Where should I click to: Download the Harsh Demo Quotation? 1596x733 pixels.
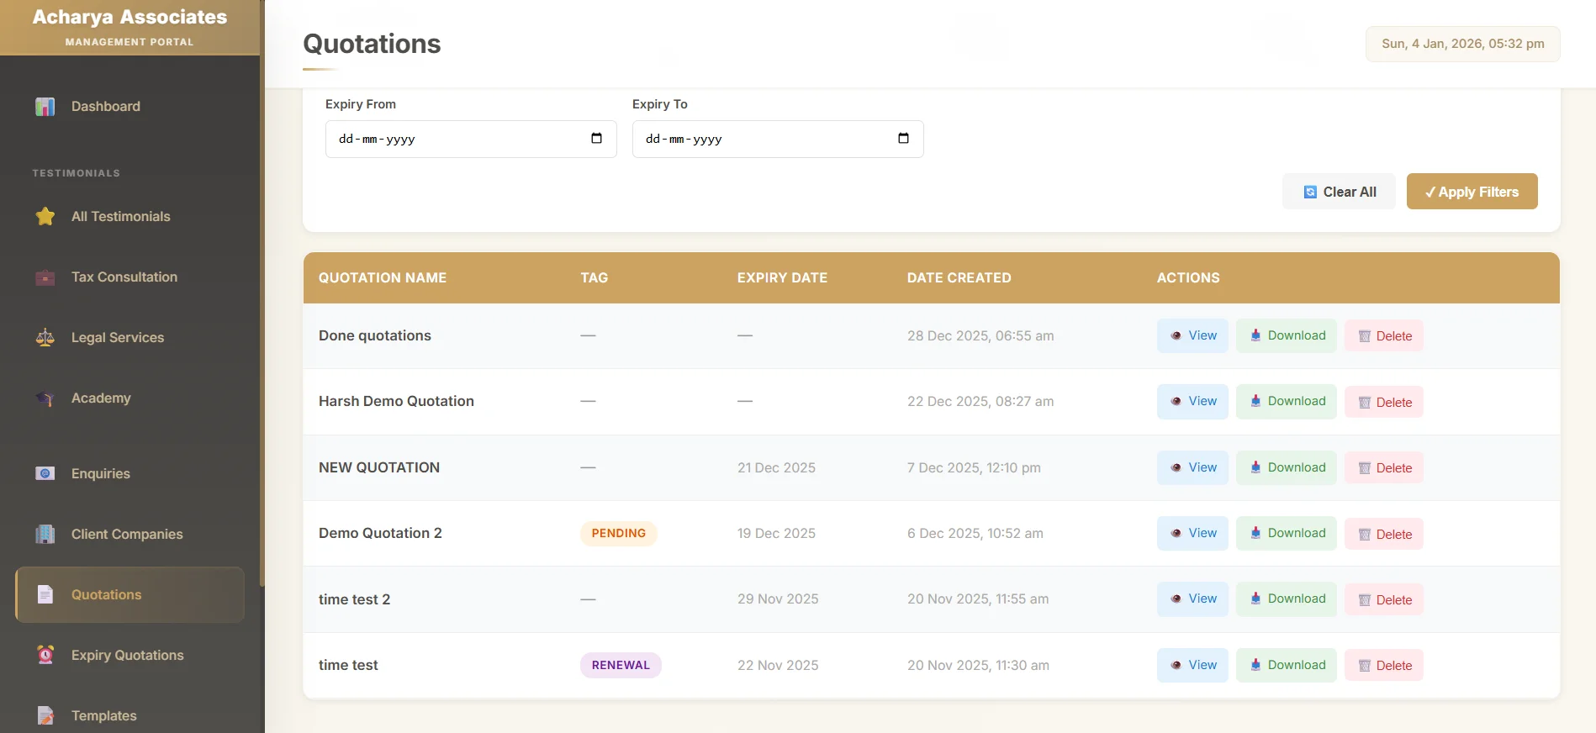pos(1286,402)
